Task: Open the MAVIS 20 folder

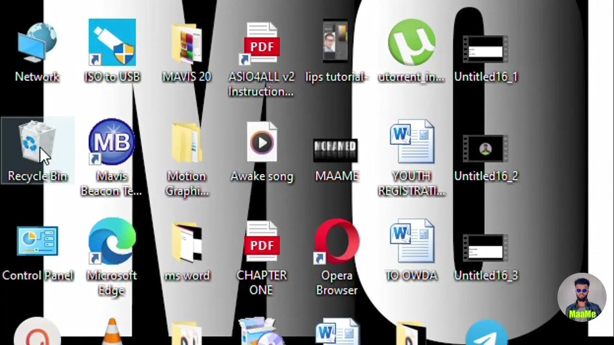Action: pyautogui.click(x=187, y=43)
